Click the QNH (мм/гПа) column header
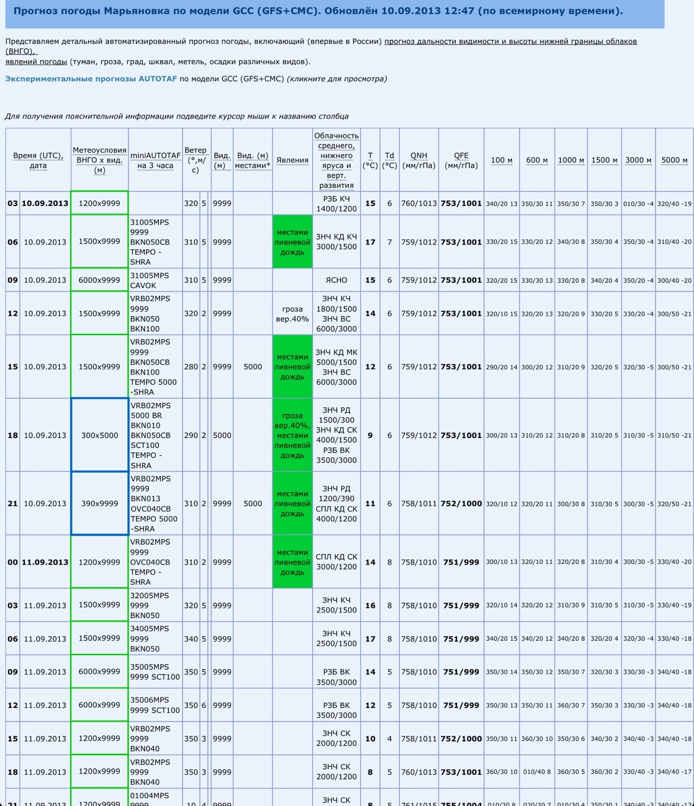Image resolution: width=694 pixels, height=806 pixels. point(418,160)
